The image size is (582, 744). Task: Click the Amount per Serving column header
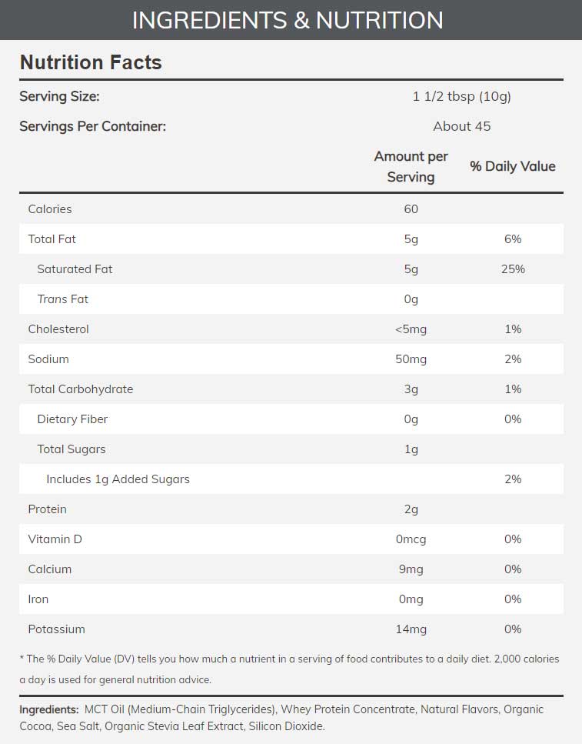(411, 166)
